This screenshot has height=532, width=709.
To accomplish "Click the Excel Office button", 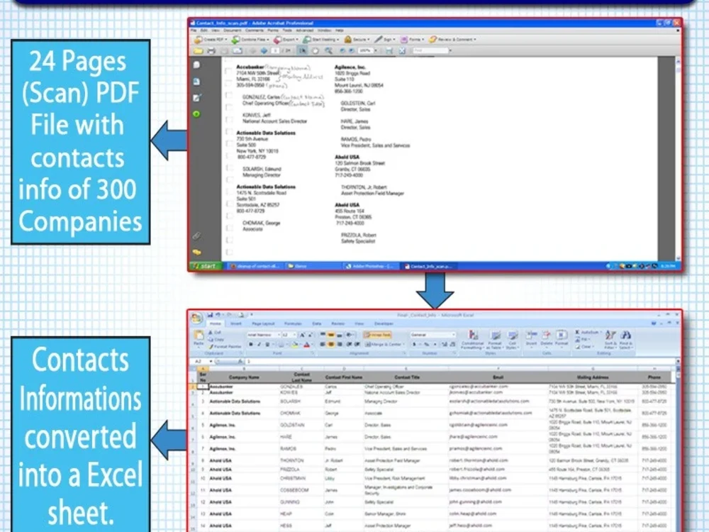I will tap(196, 318).
